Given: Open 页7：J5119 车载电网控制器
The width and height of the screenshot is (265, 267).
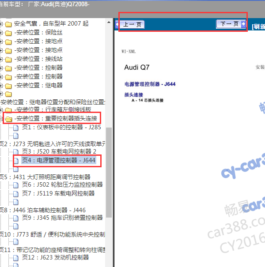Looking at the screenshot, I should pos(58,193).
